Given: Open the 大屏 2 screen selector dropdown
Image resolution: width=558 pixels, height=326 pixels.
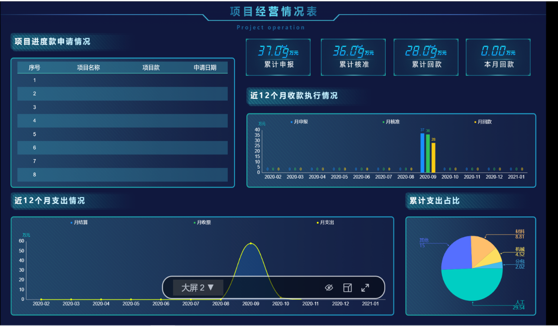Looking at the screenshot, I should (x=198, y=288).
